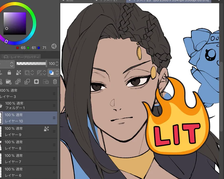Click the red channel value 65

[23, 48]
